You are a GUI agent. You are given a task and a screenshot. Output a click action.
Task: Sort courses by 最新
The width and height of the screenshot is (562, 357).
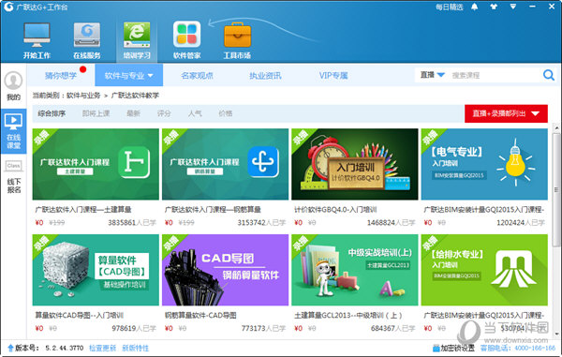point(133,113)
